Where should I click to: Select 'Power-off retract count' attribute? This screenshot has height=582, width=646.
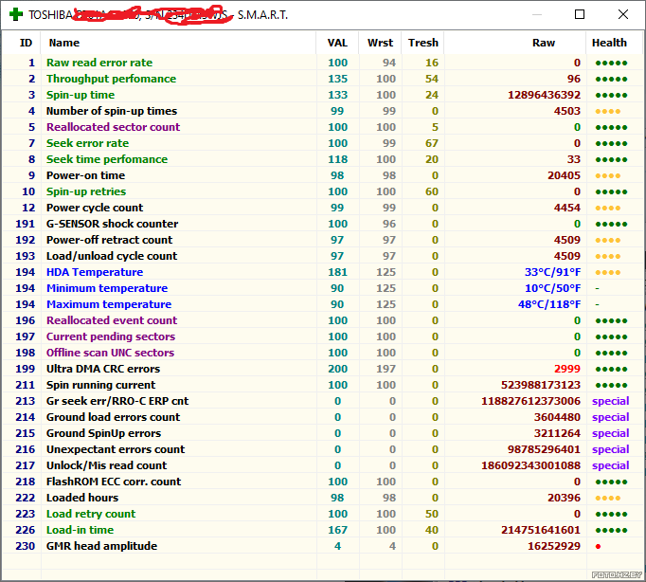pyautogui.click(x=110, y=240)
